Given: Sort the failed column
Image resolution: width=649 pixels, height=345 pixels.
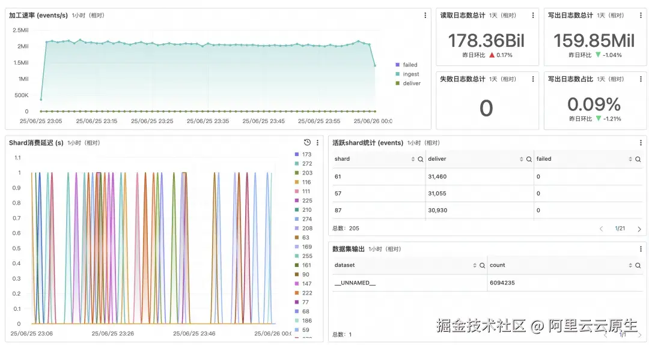Looking at the screenshot, I should point(630,159).
